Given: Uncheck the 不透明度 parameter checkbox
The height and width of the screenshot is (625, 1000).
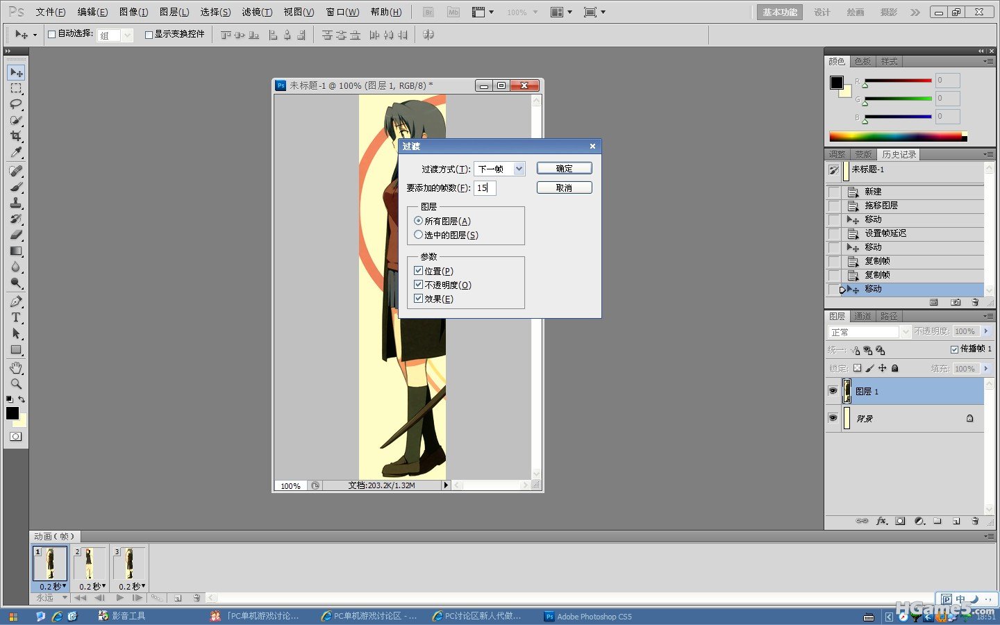Looking at the screenshot, I should pos(418,285).
